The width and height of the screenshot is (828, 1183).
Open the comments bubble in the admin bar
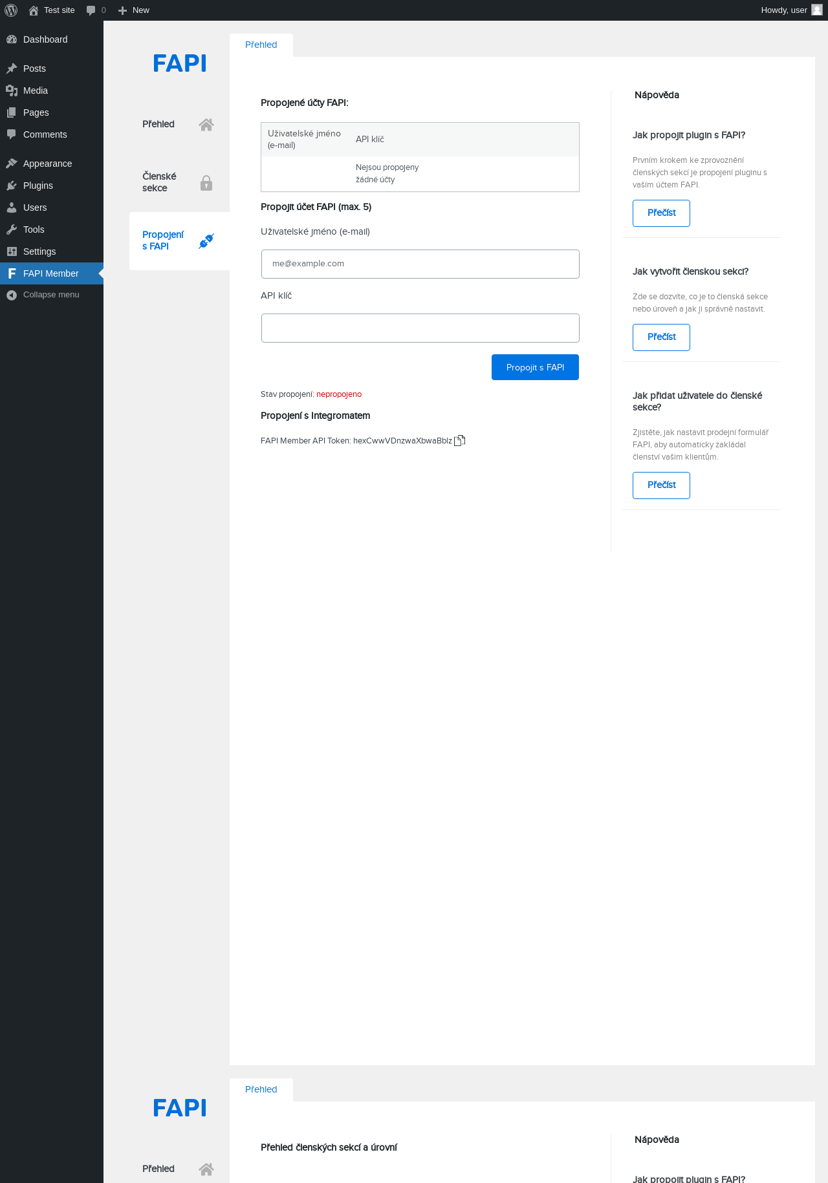tap(91, 10)
